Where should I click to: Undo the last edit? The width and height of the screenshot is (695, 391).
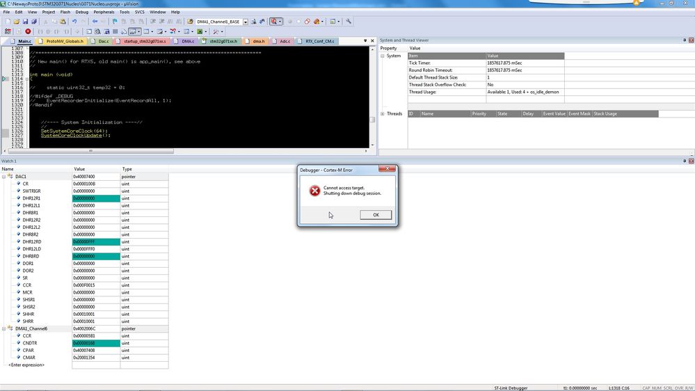point(74,22)
